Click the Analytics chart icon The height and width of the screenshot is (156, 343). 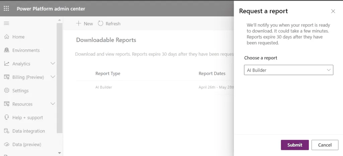[x=7, y=63]
